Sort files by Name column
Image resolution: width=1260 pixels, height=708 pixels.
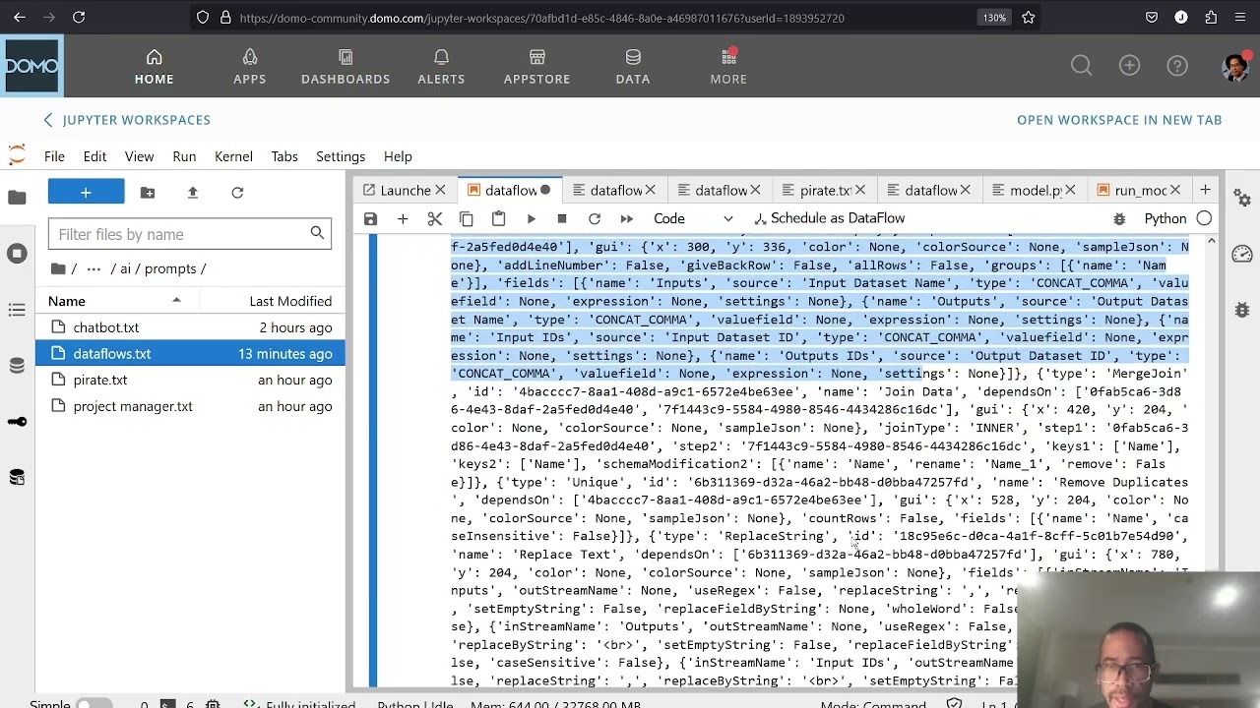(116, 301)
